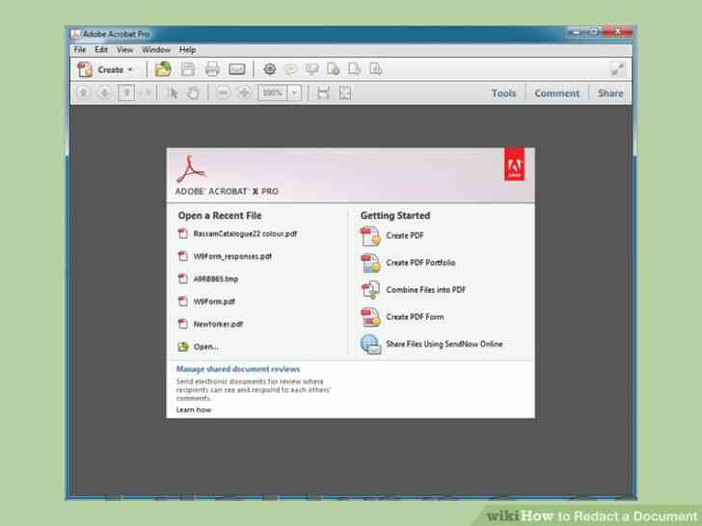Image resolution: width=702 pixels, height=526 pixels.
Task: Click the settings gear toolbar icon
Action: (x=269, y=69)
